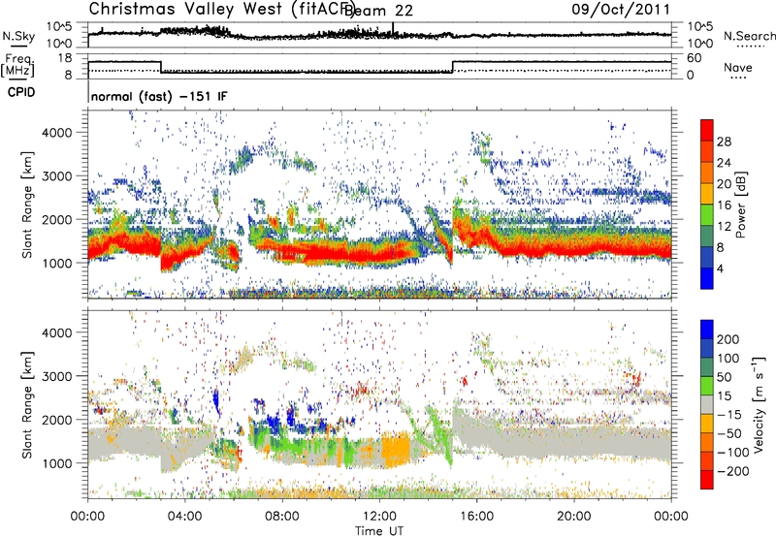Click the Freq. [MHz] axis label
This screenshot has height=537, width=776.
(x=17, y=65)
